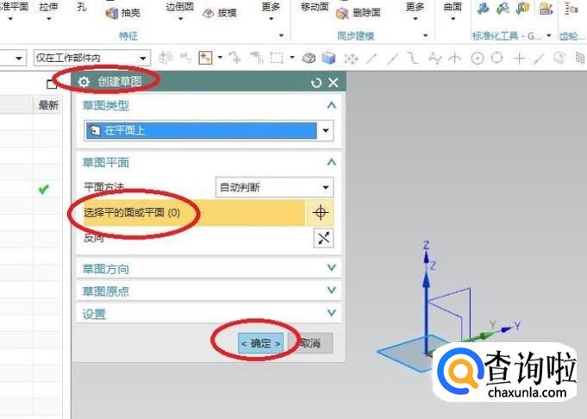Click the blue solid cube toolbar icon
This screenshot has height=419, width=587.
tap(328, 58)
